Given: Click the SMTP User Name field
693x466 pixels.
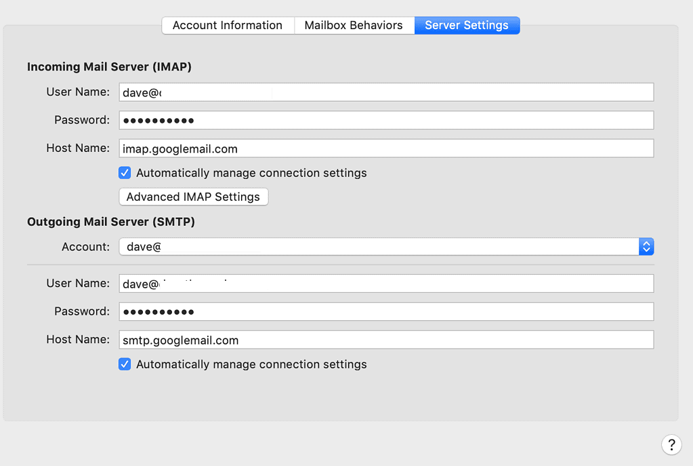Looking at the screenshot, I should [x=386, y=284].
